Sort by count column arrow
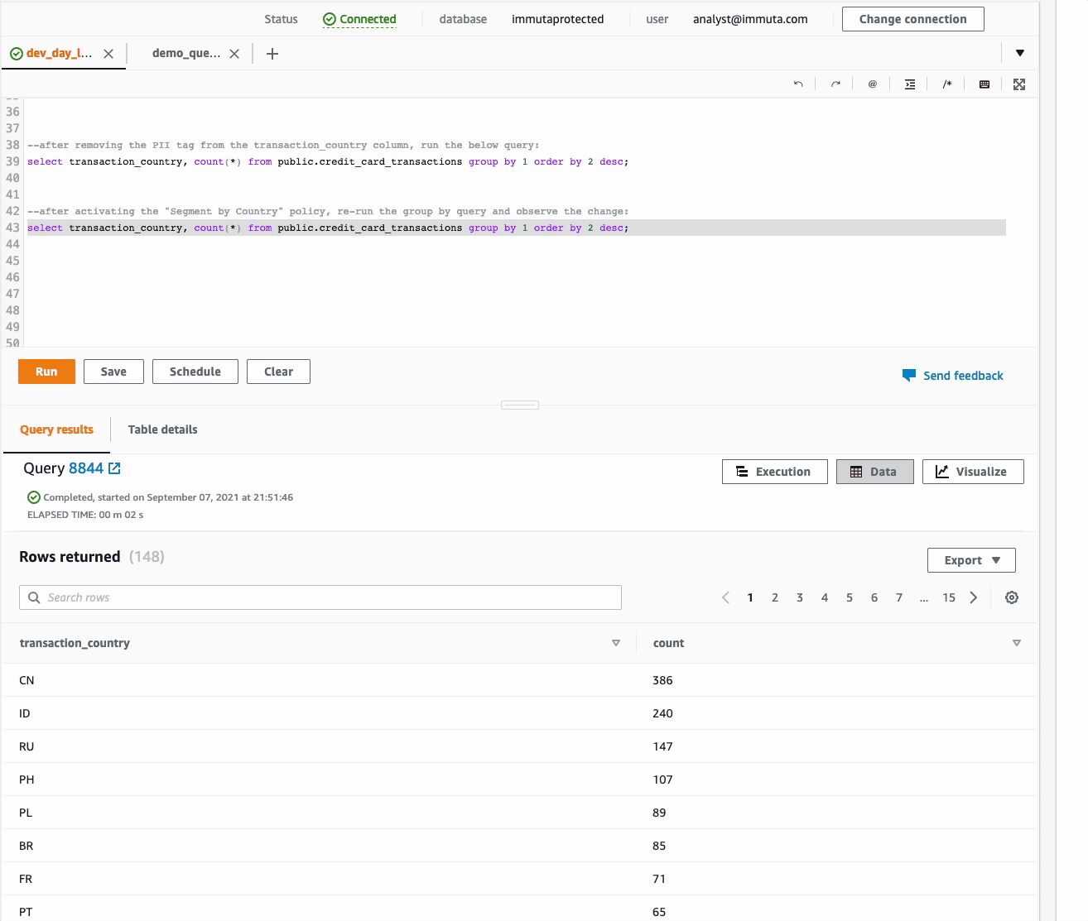Image resolution: width=1088 pixels, height=921 pixels. point(1017,643)
